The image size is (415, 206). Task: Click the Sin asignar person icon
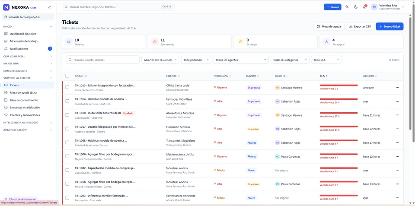coord(327,42)
